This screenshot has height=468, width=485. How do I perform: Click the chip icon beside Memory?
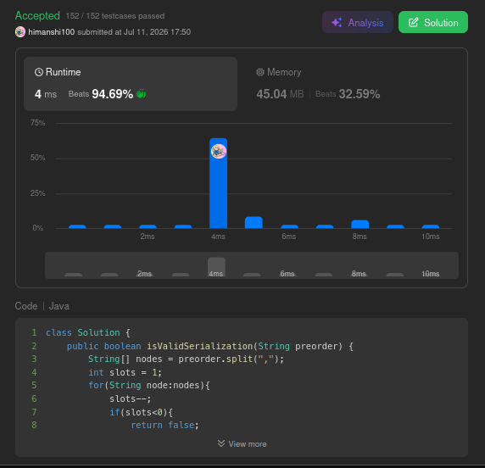[x=260, y=72]
